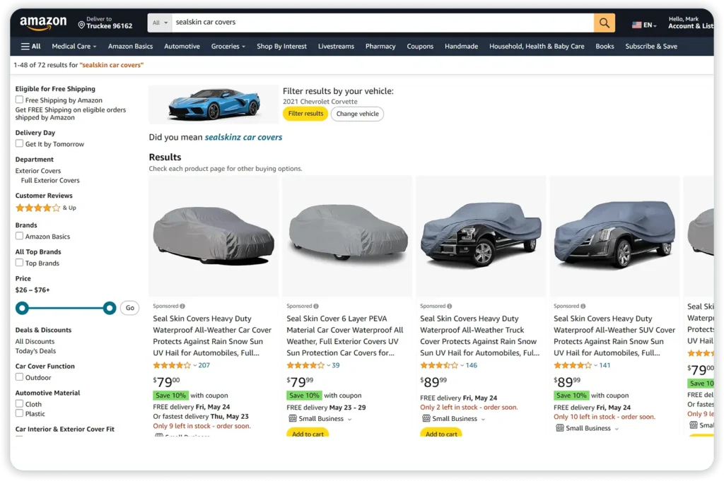Expand Small Business details on PEVA cover
This screenshot has height=481, width=724.
(349, 420)
